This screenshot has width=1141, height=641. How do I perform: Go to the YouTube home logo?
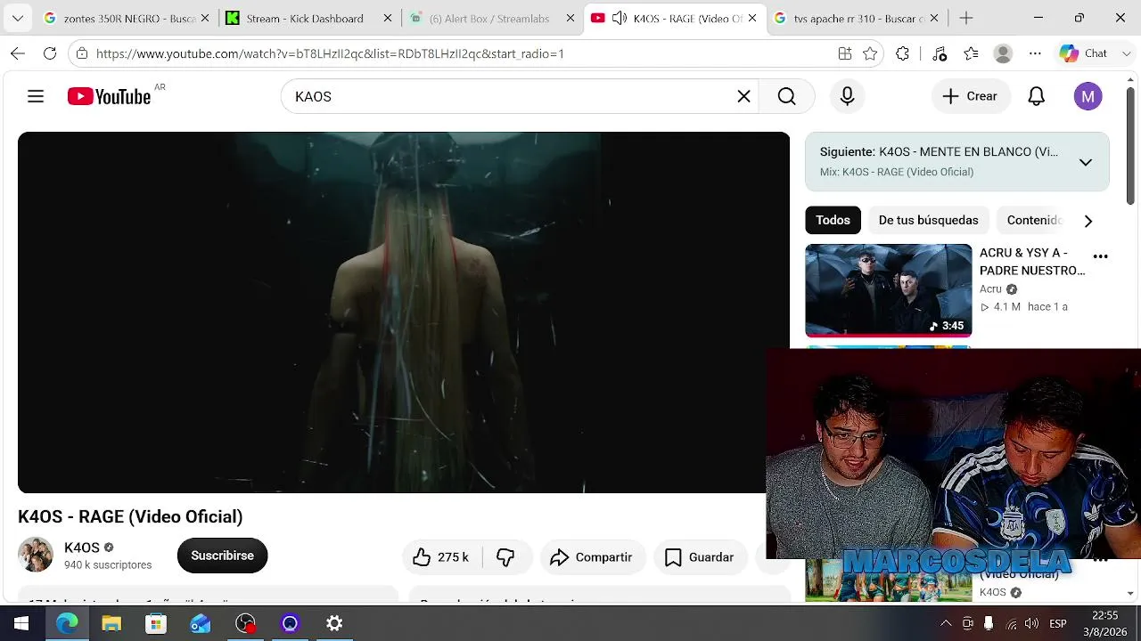[x=110, y=96]
